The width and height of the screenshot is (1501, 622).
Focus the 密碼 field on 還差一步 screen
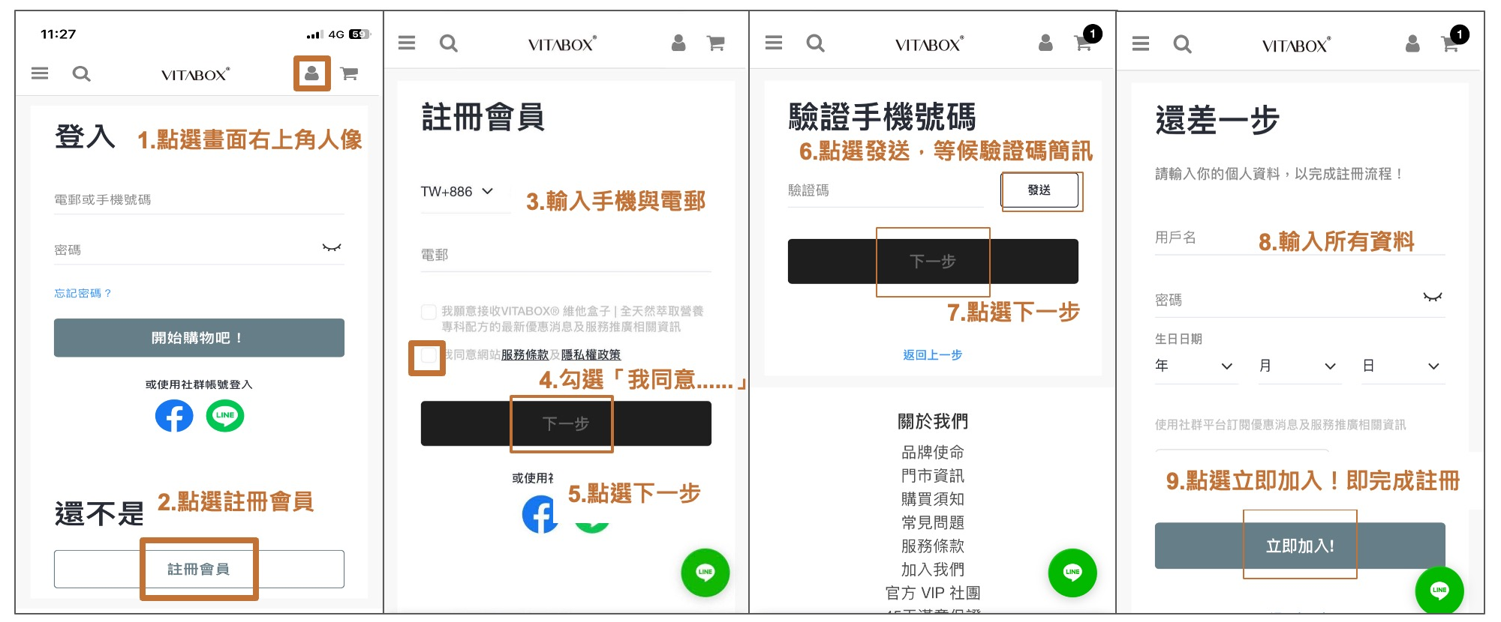(x=1300, y=301)
